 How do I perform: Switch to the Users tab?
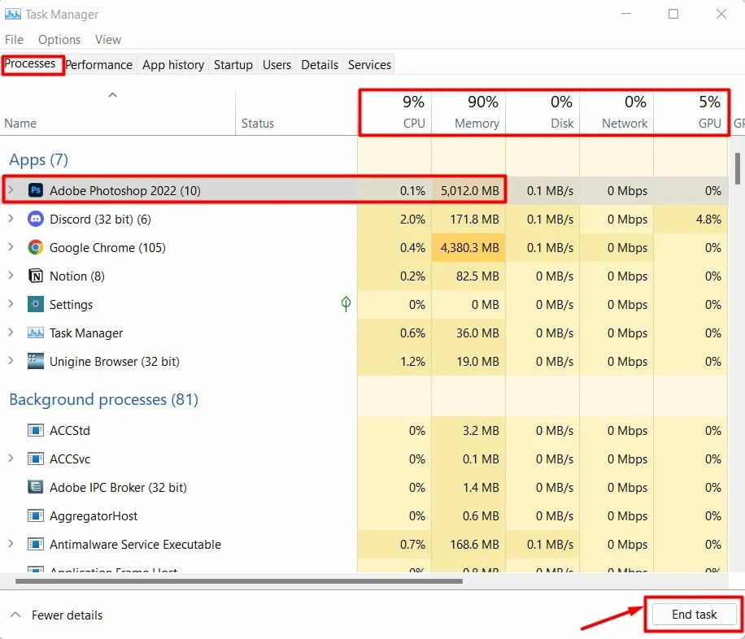(277, 64)
